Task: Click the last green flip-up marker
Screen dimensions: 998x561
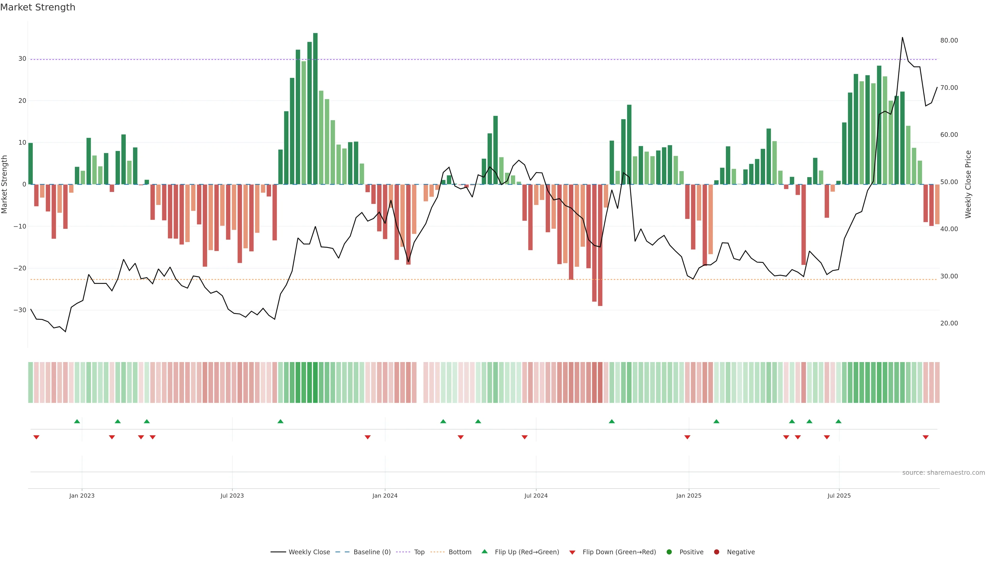Action: [x=838, y=421]
